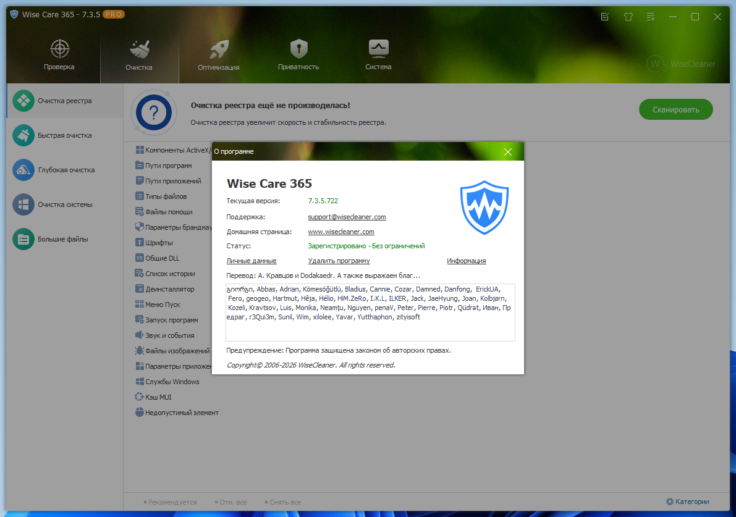Close the О программе dialog
736x517 pixels.
click(x=508, y=152)
